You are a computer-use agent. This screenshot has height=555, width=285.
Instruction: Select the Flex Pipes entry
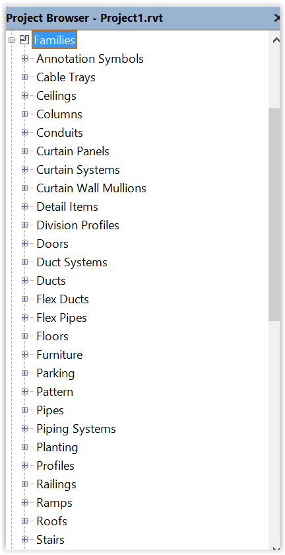pyautogui.click(x=61, y=318)
